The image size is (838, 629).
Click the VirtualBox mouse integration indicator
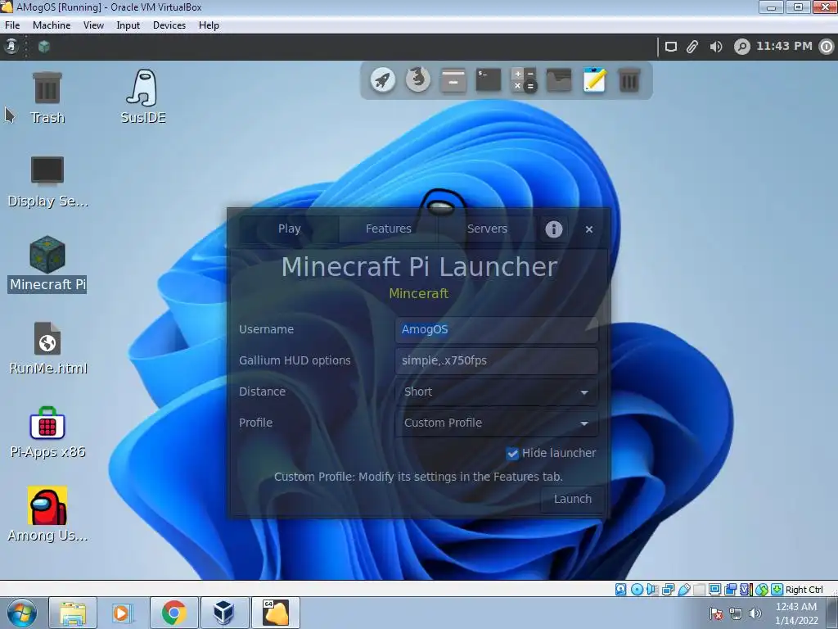[762, 590]
